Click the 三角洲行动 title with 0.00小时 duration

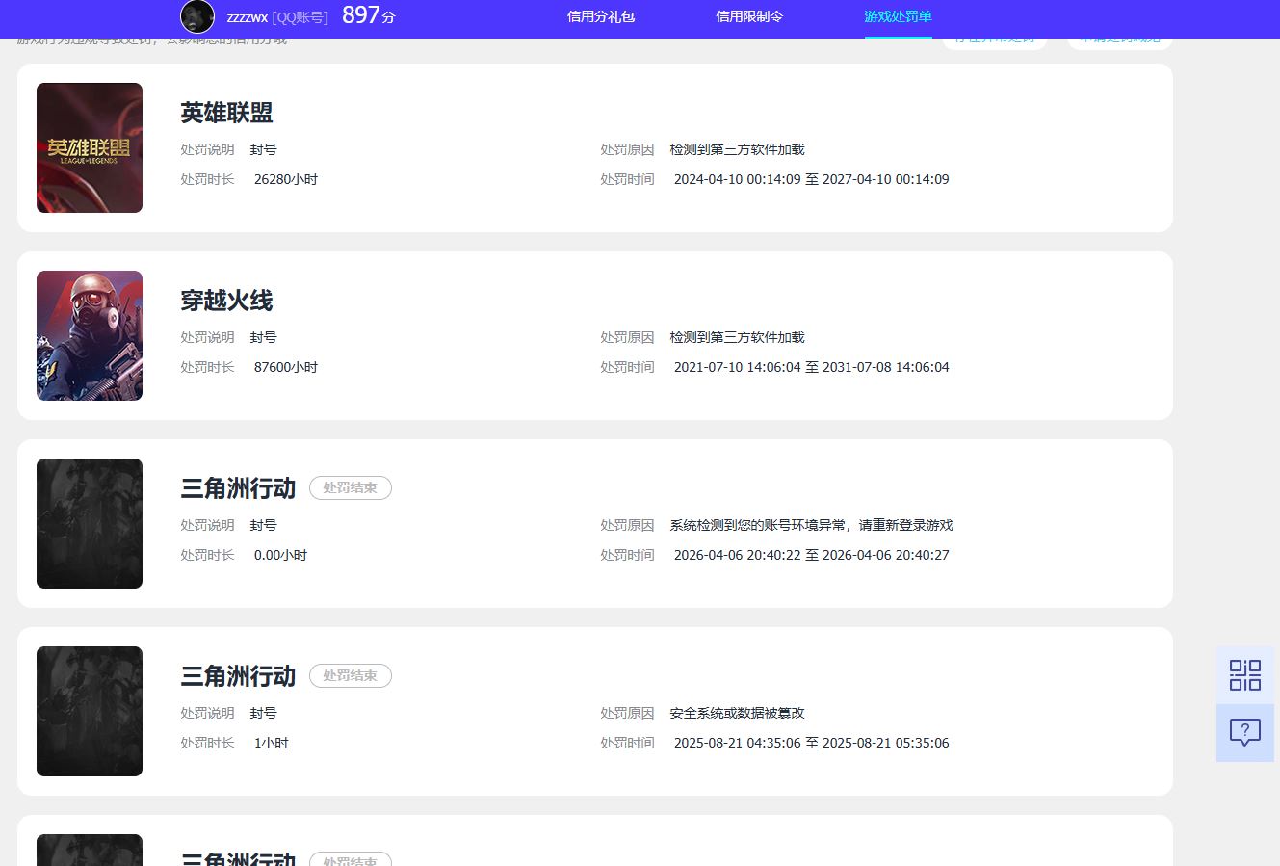point(238,488)
